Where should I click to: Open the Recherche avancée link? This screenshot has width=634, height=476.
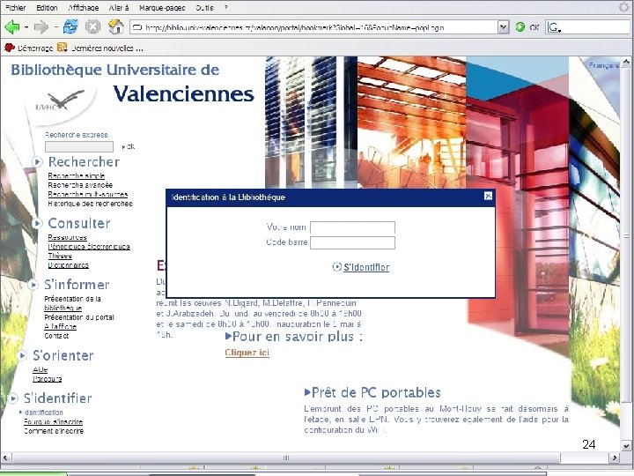click(x=80, y=185)
